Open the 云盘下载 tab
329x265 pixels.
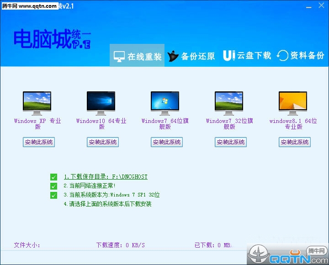point(247,56)
